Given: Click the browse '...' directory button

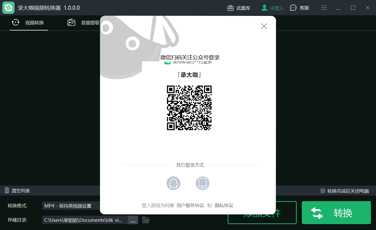Looking at the screenshot, I should 133,220.
